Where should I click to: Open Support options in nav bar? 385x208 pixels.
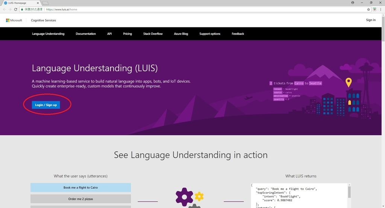210,34
